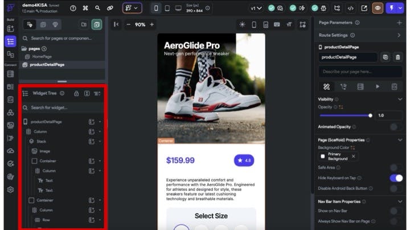Select the second tab in pages panel header

pos(43,24)
